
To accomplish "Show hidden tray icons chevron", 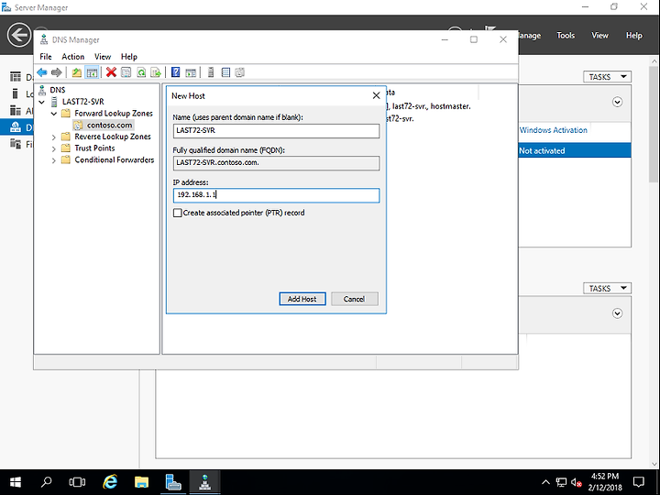I will point(545,482).
